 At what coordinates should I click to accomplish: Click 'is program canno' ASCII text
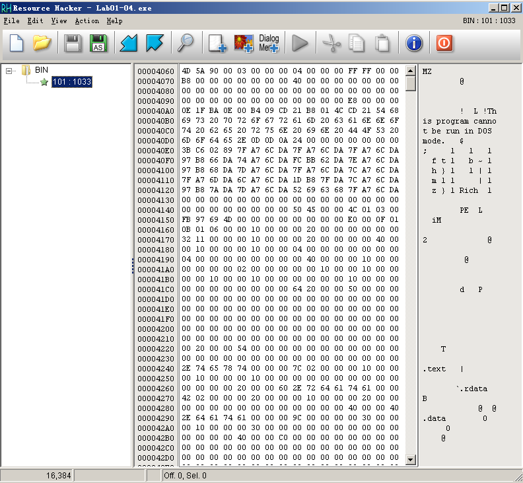click(x=460, y=121)
